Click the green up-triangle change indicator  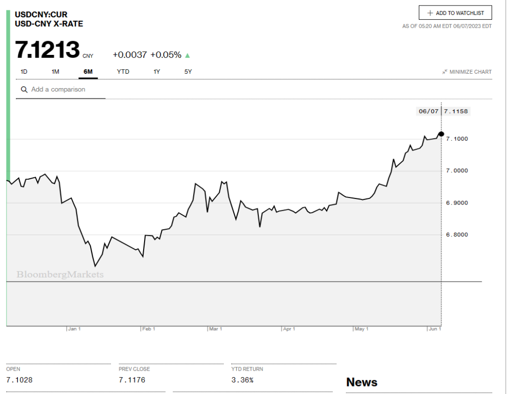pos(188,55)
